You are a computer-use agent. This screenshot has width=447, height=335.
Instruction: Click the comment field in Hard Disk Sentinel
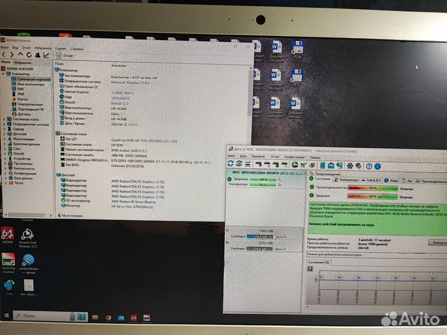click(376, 255)
